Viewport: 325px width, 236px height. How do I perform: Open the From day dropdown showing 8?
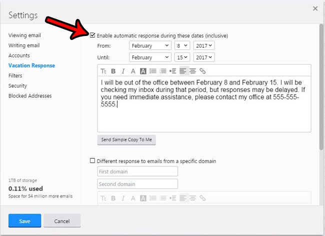tap(182, 45)
